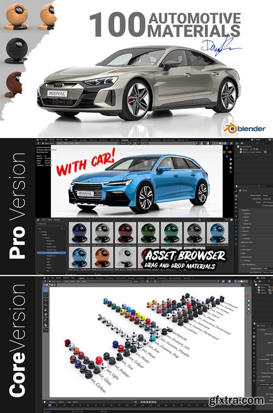The width and height of the screenshot is (273, 413).
Task: Open the Options dropdown in Core viewport header
Action: (x=246, y=285)
